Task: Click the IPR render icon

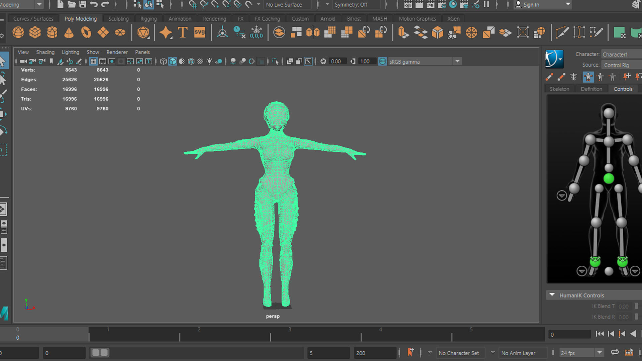Action: (430, 4)
